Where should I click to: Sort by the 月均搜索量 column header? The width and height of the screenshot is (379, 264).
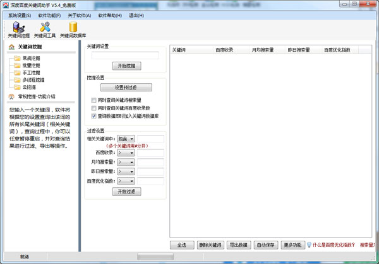[268, 50]
